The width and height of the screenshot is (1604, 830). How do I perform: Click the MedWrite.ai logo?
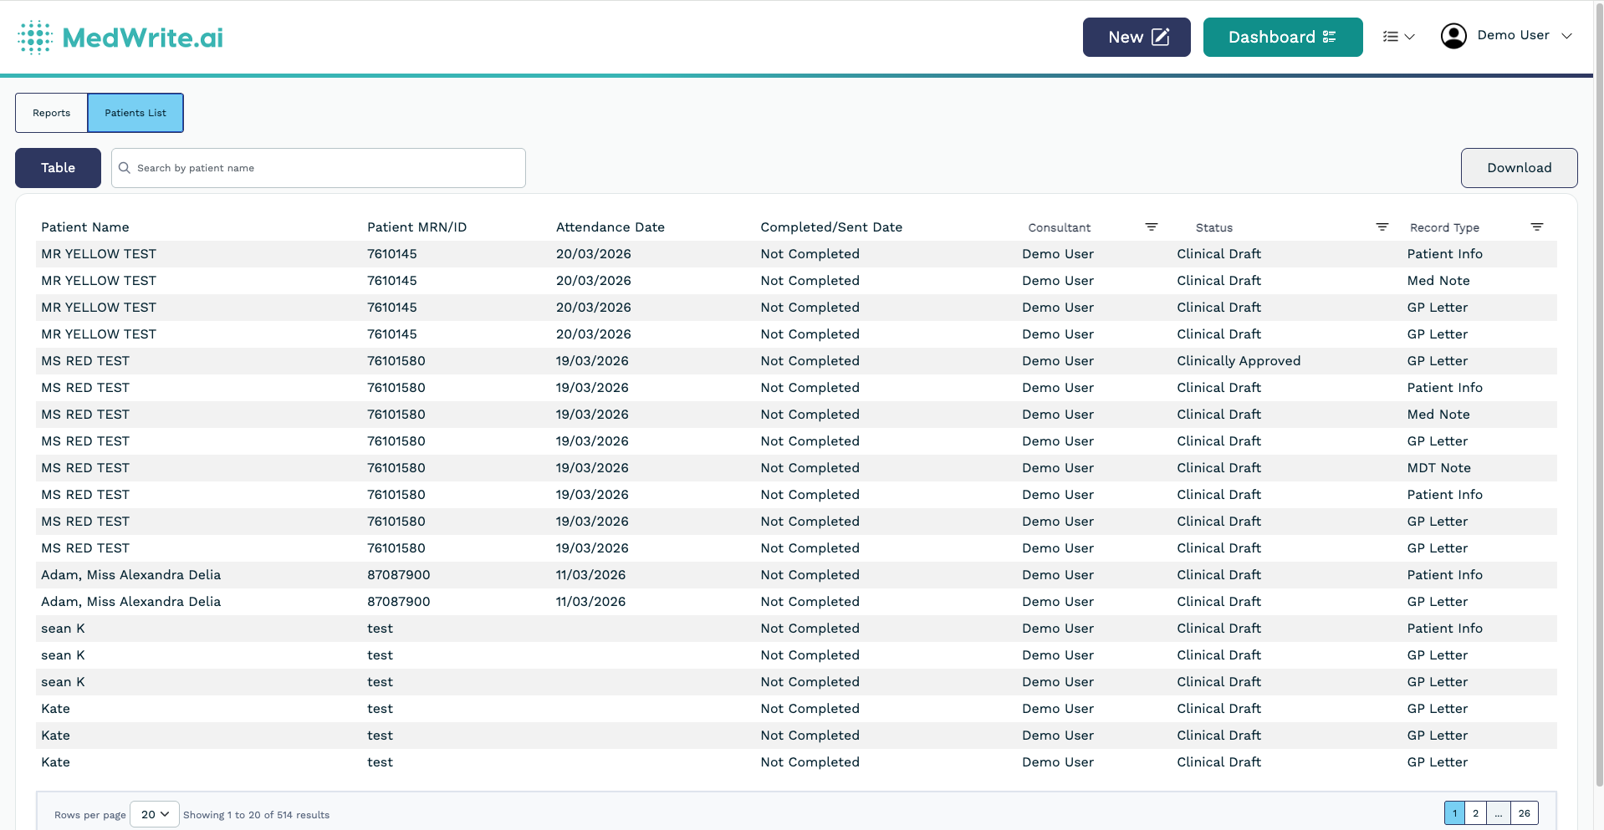click(120, 38)
